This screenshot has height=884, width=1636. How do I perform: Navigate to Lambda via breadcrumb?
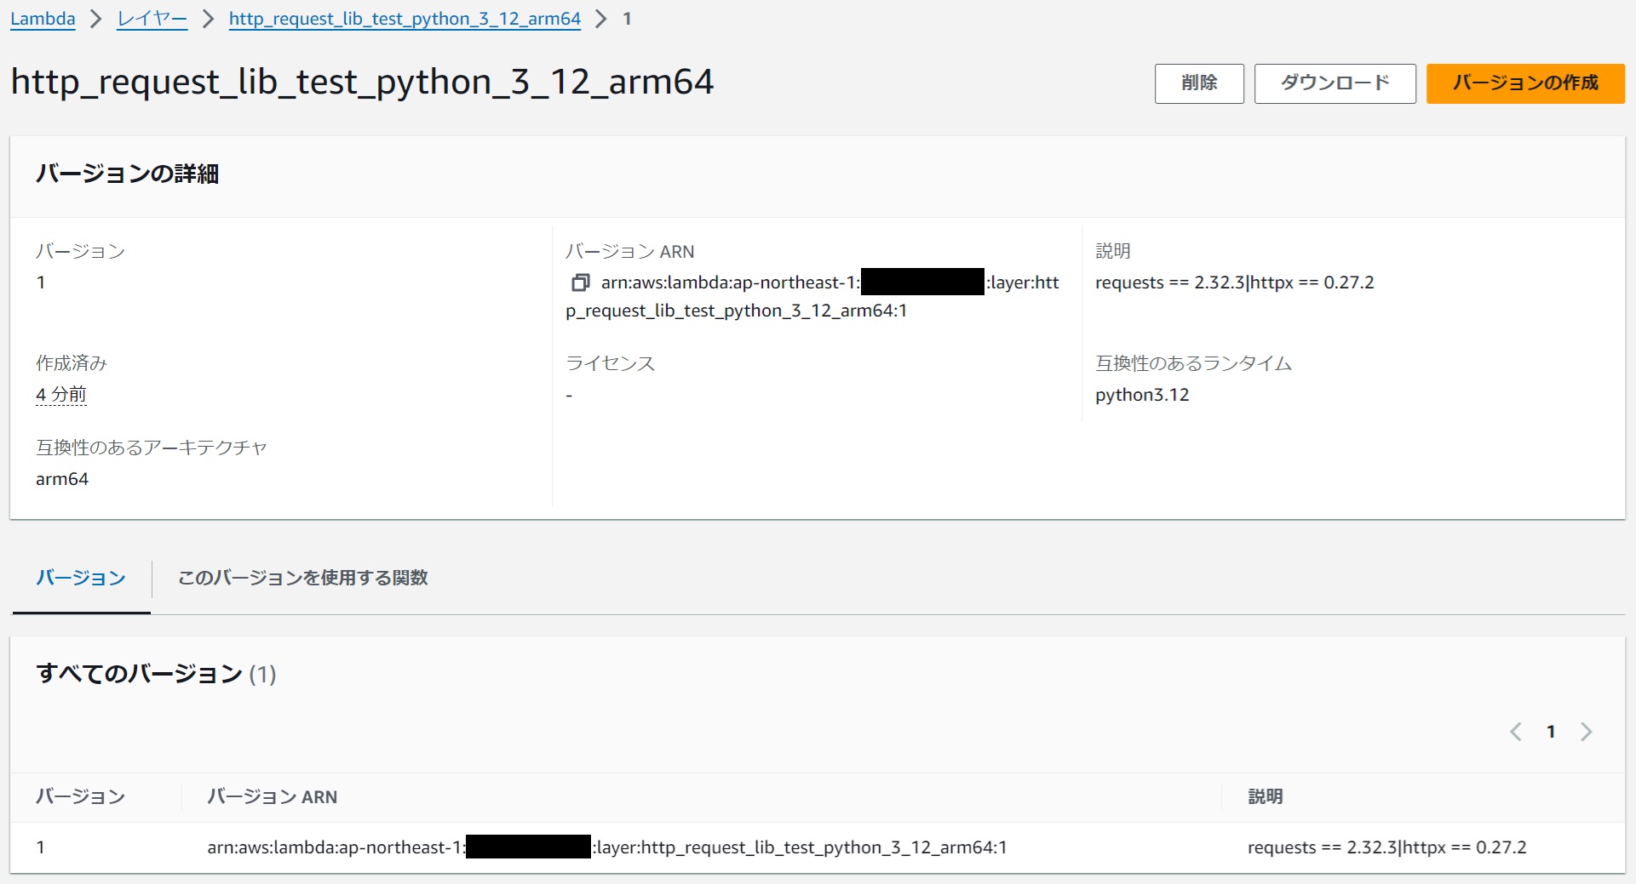pyautogui.click(x=42, y=18)
